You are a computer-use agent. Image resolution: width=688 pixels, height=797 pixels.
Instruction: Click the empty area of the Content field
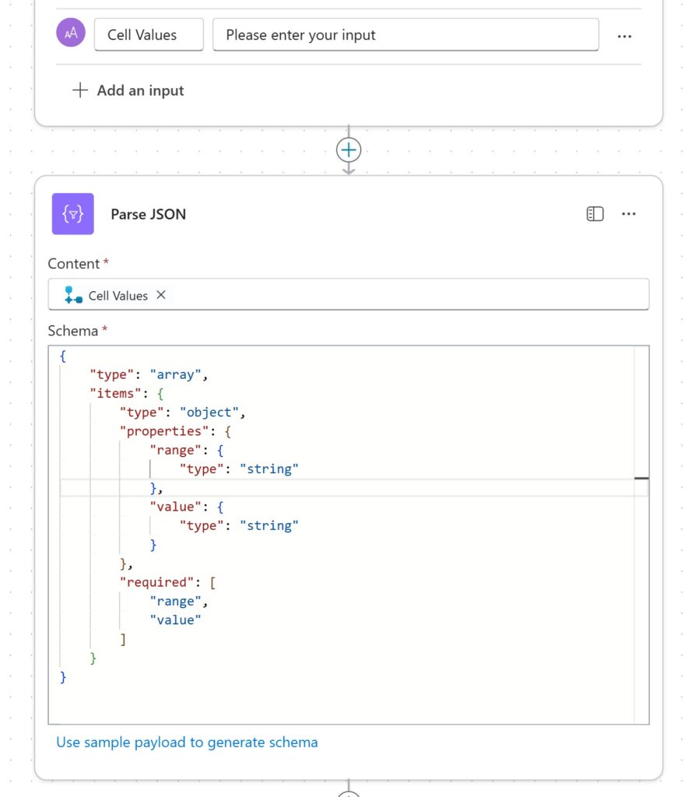coord(405,295)
